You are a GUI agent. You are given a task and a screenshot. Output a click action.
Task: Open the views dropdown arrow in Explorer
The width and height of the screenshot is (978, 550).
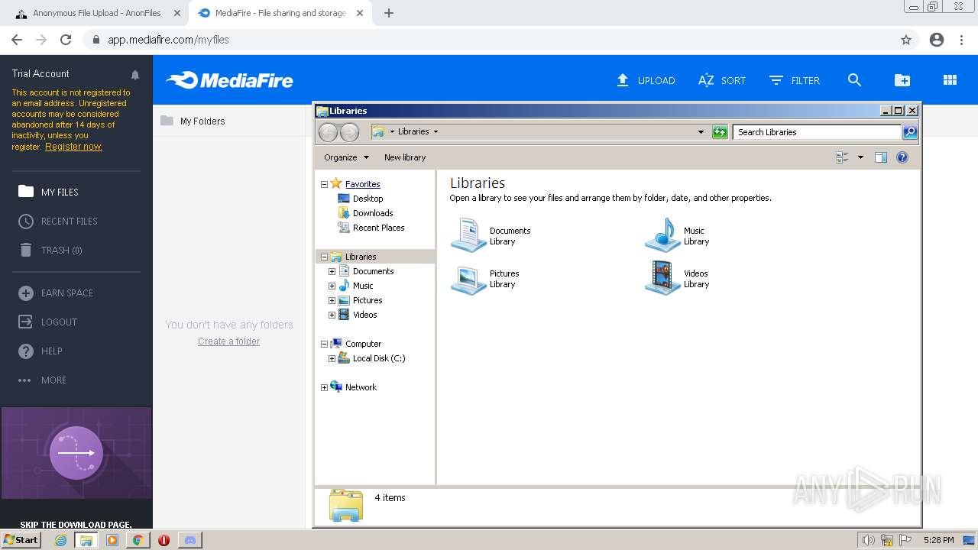860,157
